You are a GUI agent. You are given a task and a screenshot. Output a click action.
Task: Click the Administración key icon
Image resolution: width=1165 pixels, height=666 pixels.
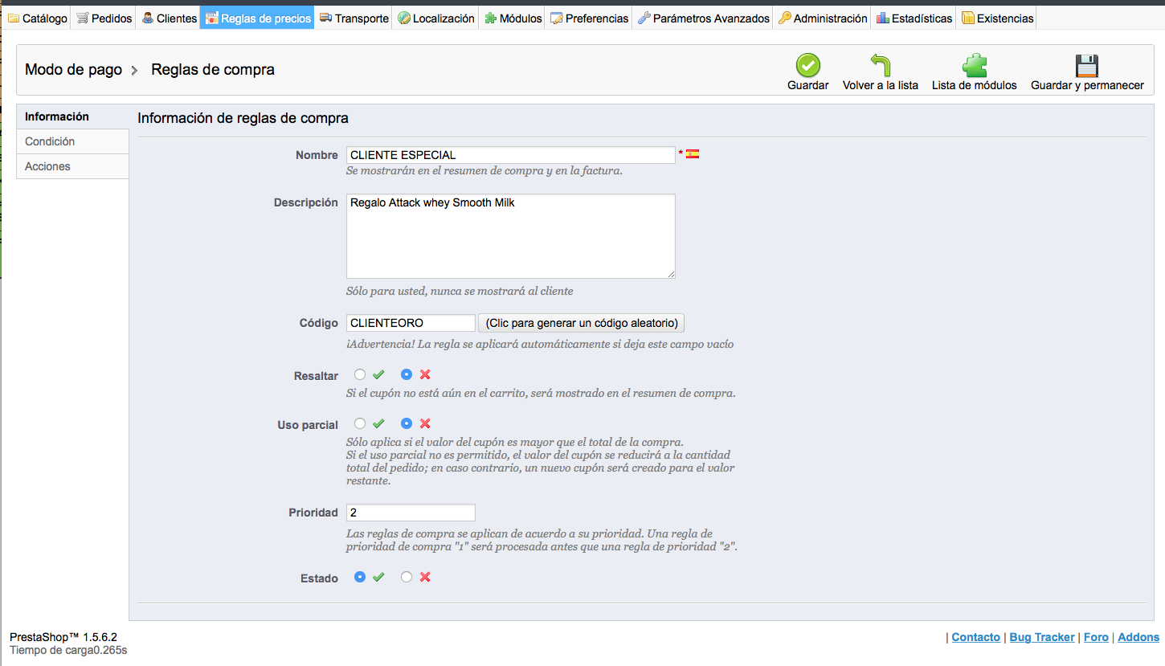[785, 18]
